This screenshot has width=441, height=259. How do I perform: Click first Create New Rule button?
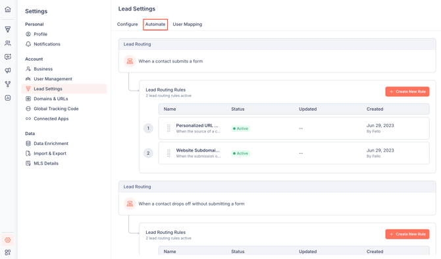(407, 92)
